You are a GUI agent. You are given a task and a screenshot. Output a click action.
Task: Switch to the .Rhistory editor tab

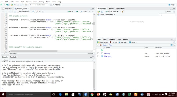coord(8,9)
